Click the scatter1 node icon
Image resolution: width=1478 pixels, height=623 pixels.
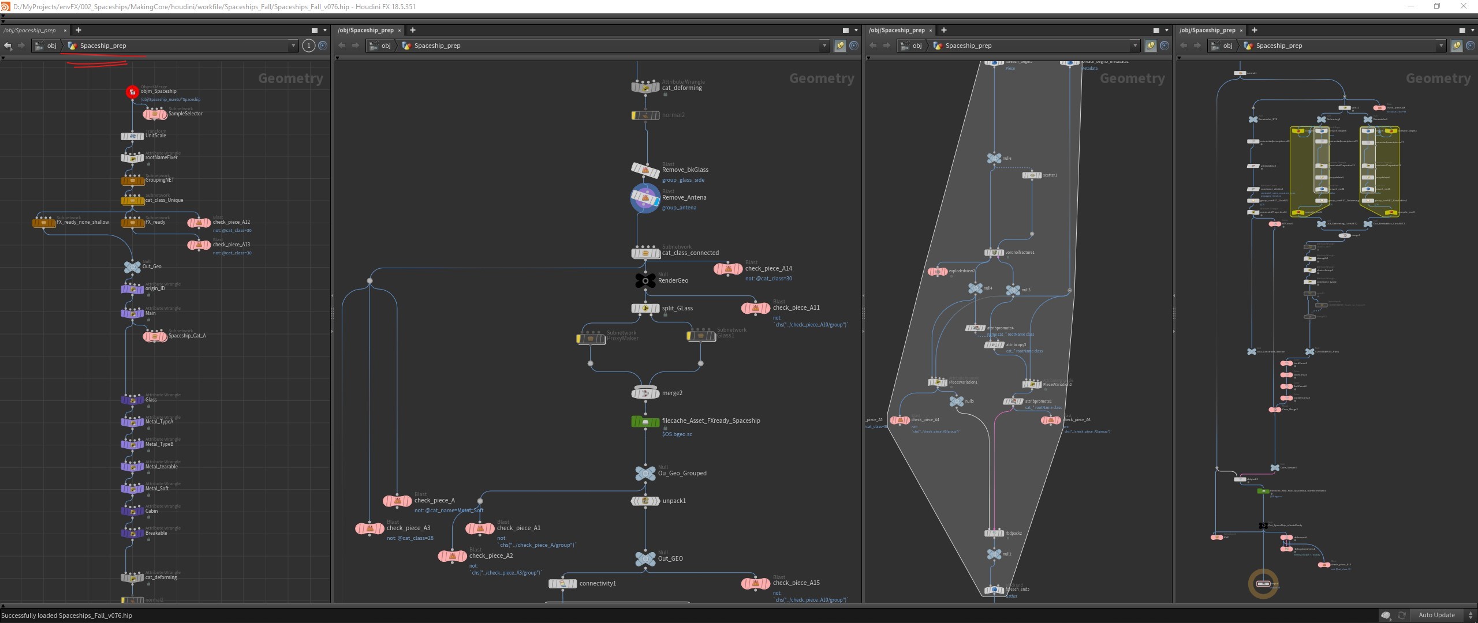(1032, 175)
